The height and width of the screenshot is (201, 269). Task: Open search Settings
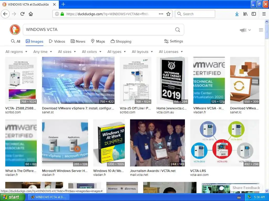[174, 41]
